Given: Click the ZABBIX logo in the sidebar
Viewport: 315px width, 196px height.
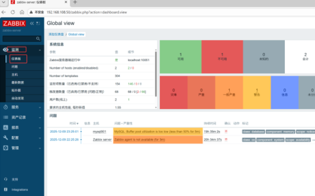Looking at the screenshot, I should point(14,23).
